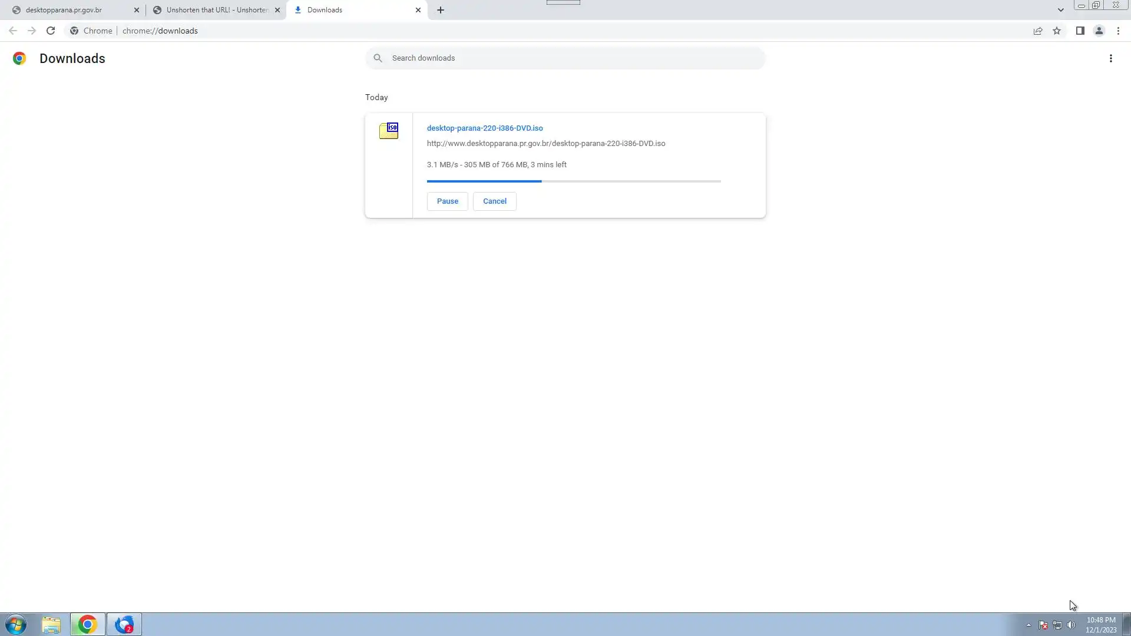
Task: Open a new tab with the plus button
Action: 441,10
